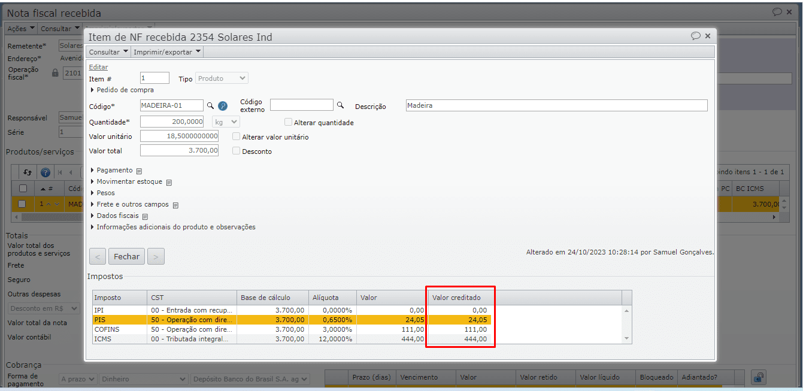
Task: Click the notes icon next to Dados fiscais
Action: [x=145, y=216]
